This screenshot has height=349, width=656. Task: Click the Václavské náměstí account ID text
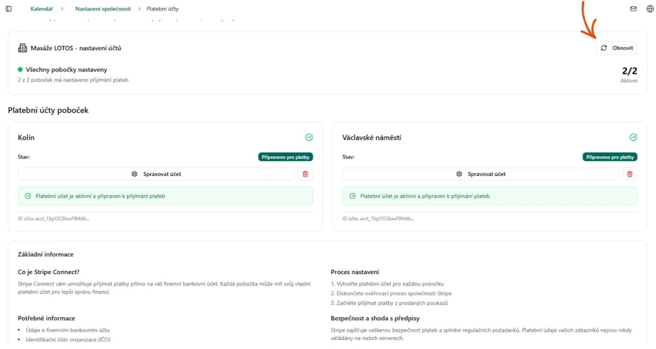pyautogui.click(x=378, y=219)
